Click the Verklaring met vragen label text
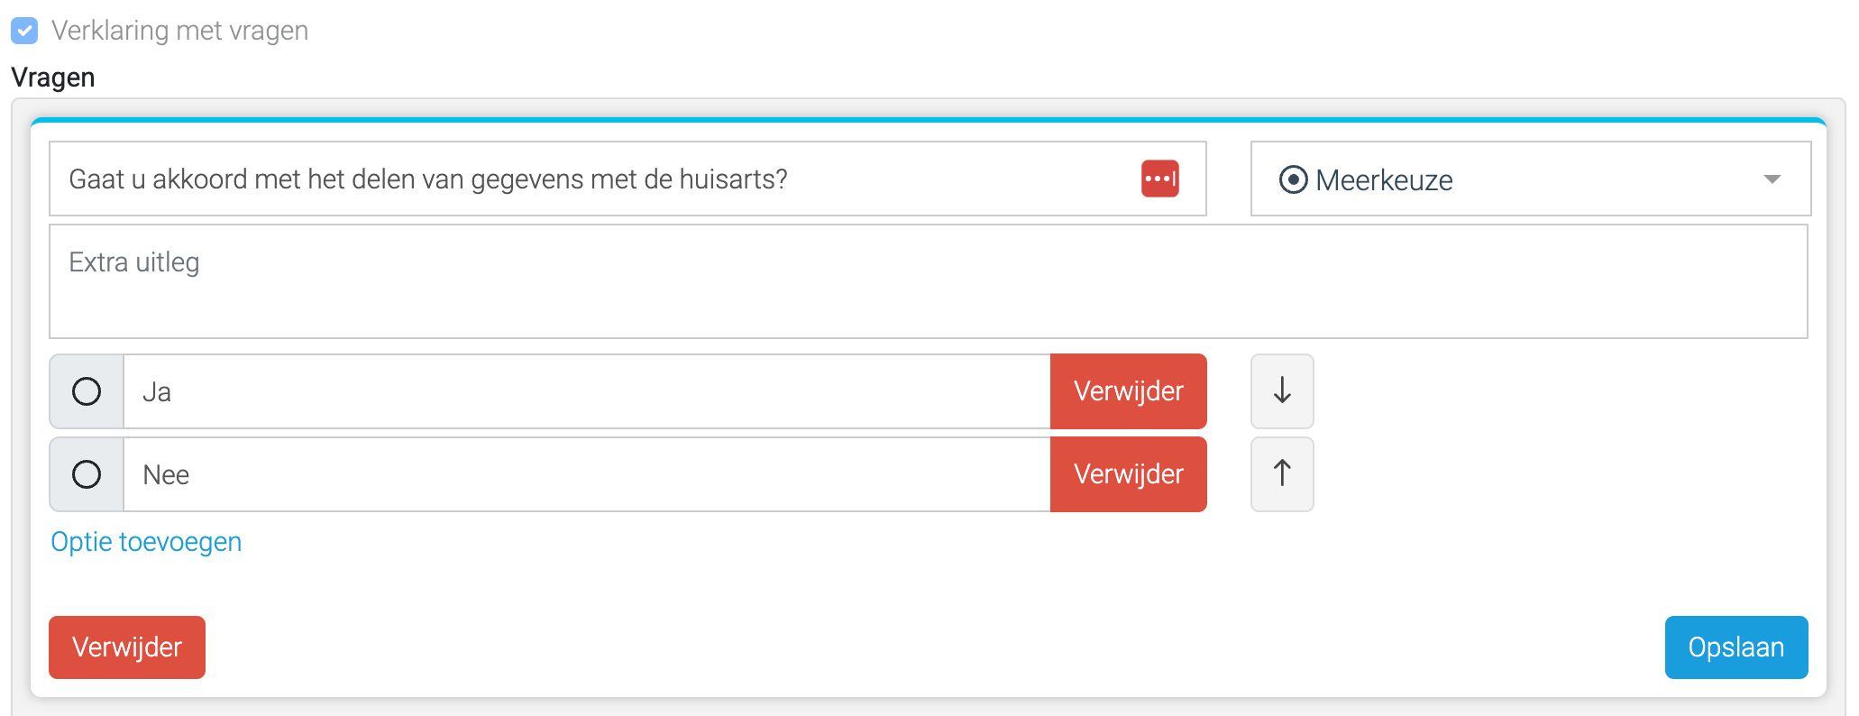Screen dimensions: 1859x716 (179, 31)
